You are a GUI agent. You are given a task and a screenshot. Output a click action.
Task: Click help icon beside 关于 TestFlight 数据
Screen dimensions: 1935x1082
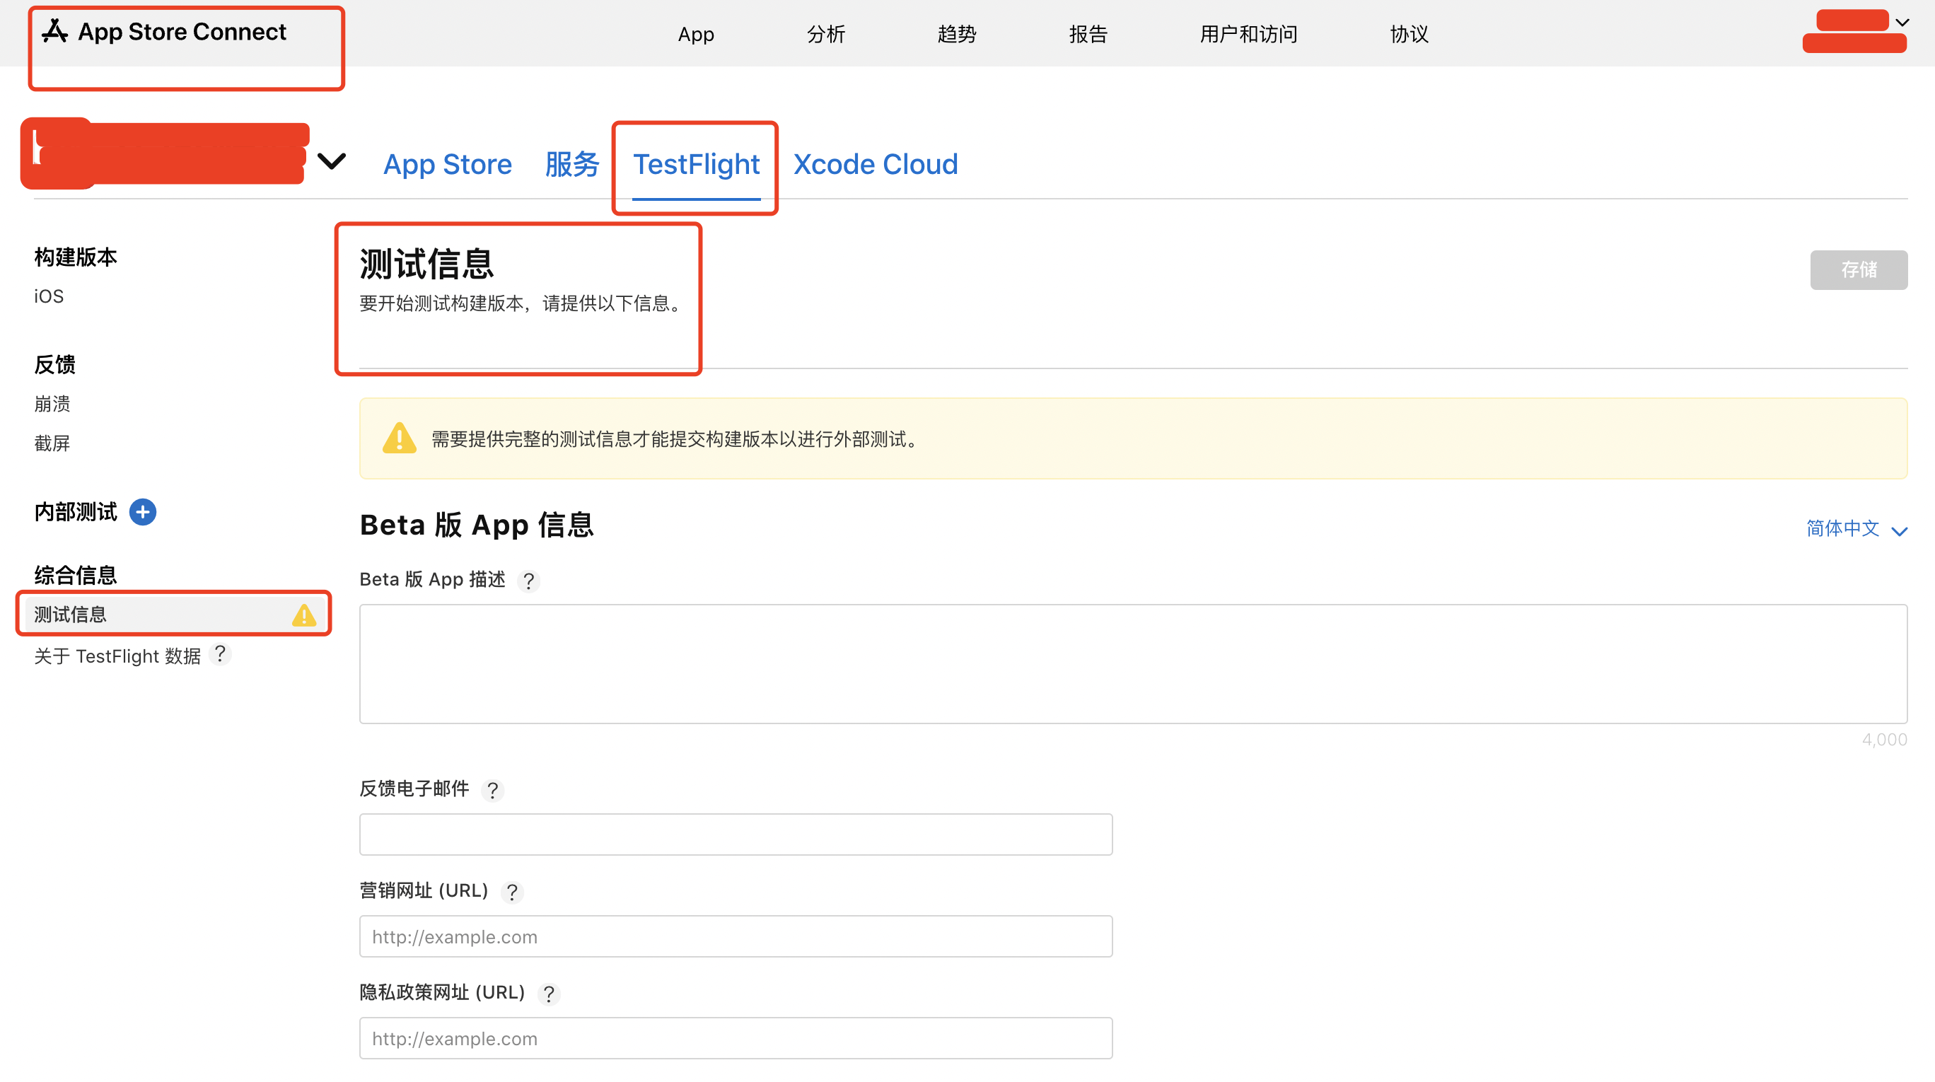coord(220,655)
